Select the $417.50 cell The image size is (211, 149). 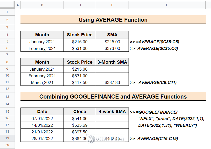point(80,82)
